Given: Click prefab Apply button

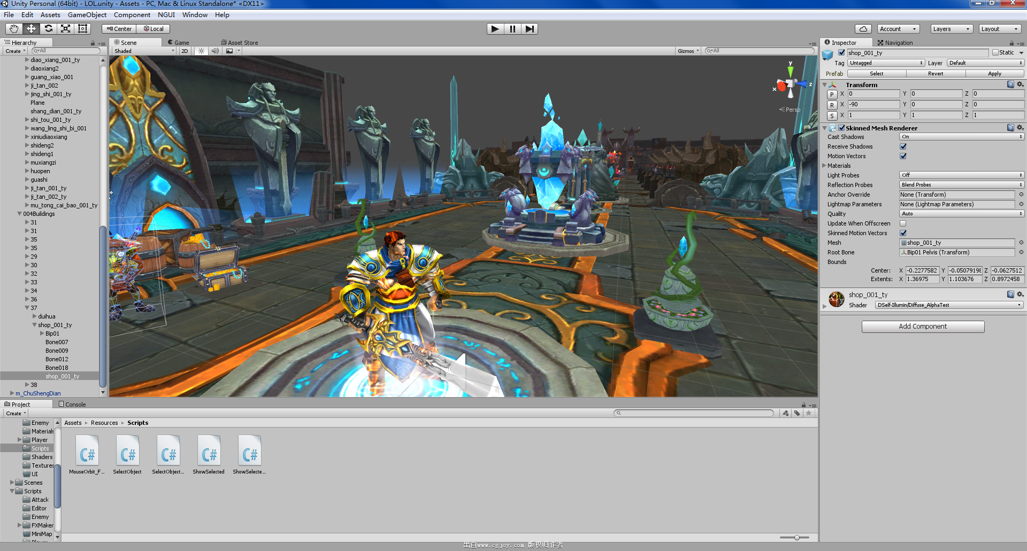Looking at the screenshot, I should coord(994,74).
